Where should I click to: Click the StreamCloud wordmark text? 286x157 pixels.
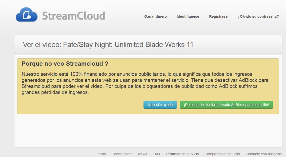74,16
